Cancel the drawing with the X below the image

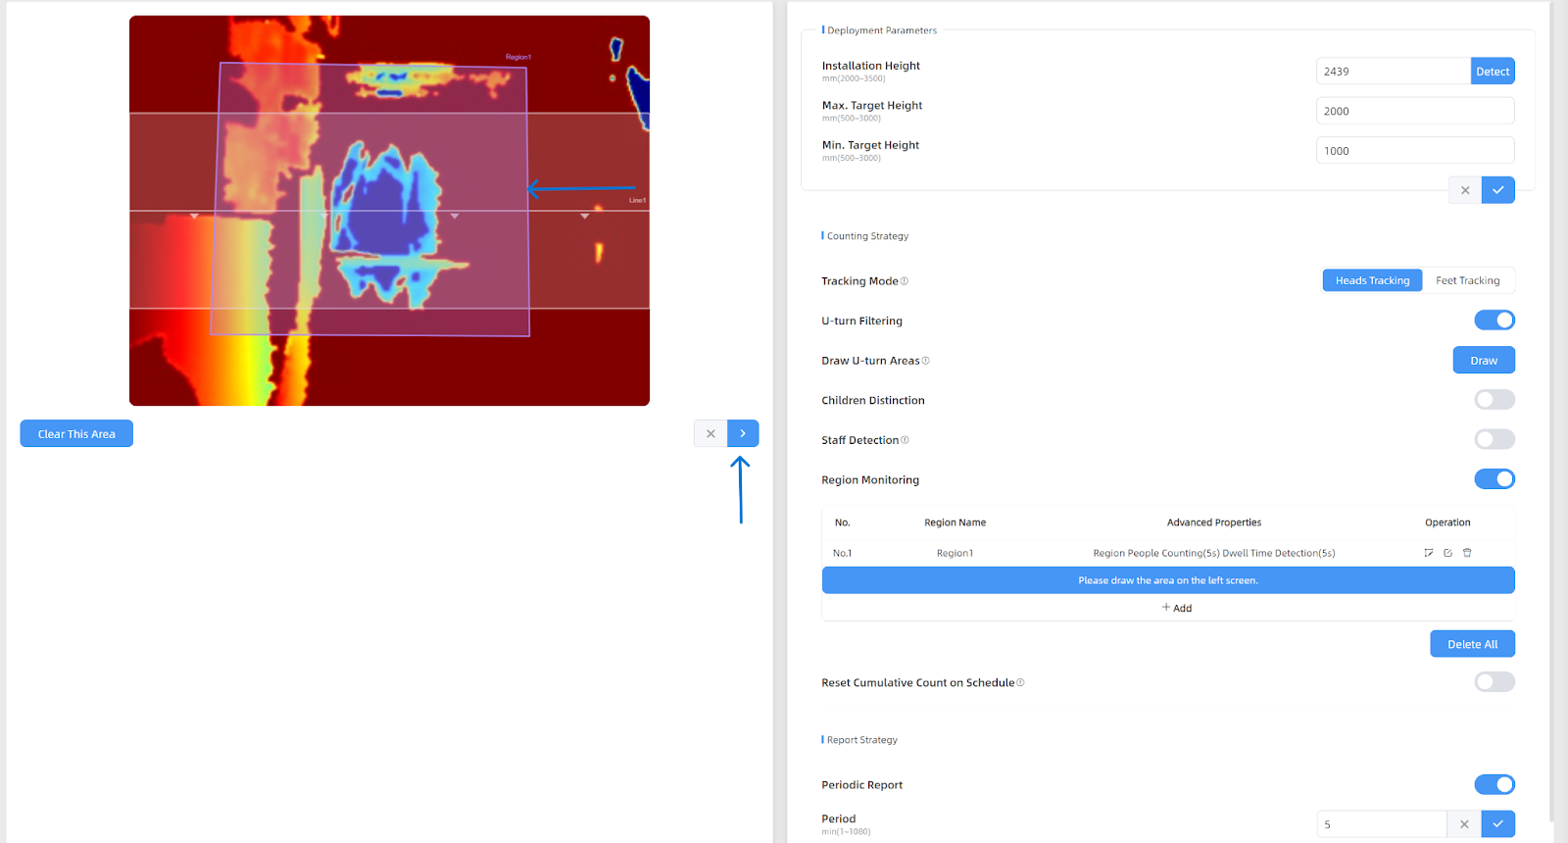[x=710, y=433]
